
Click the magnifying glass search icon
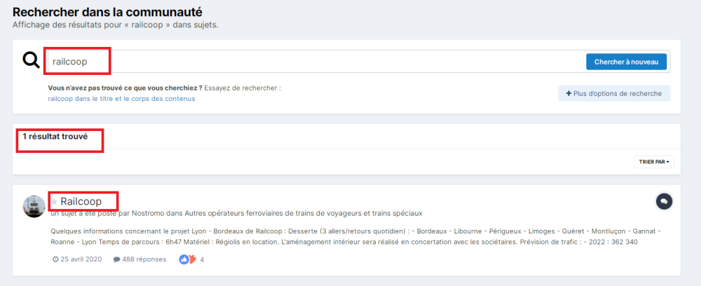[x=32, y=60]
